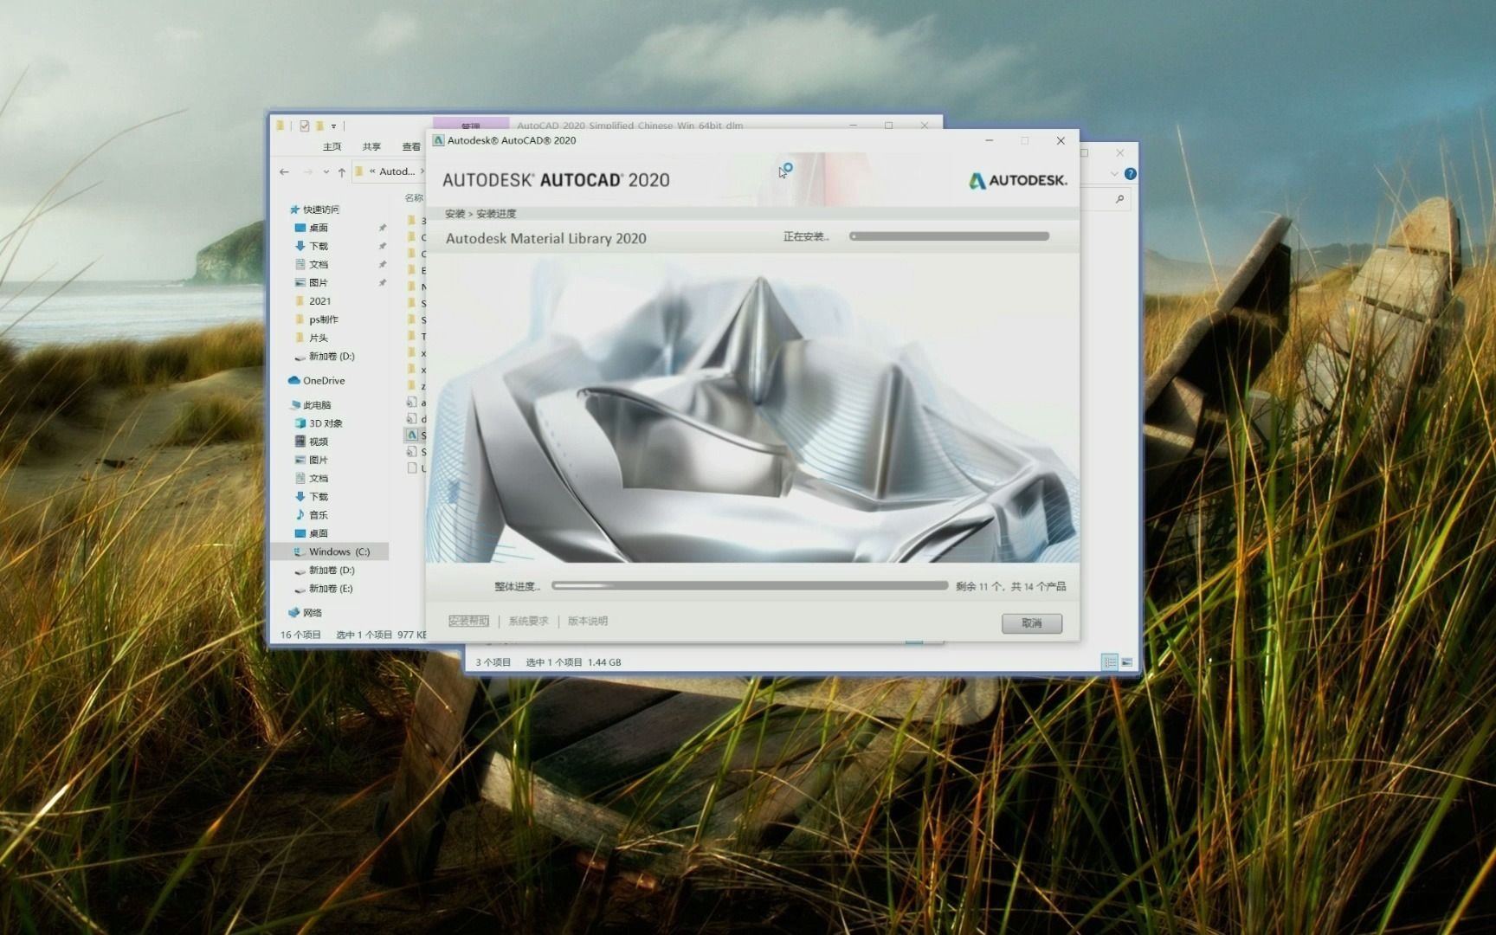Unpin 下载 using its pin icon

click(x=382, y=246)
